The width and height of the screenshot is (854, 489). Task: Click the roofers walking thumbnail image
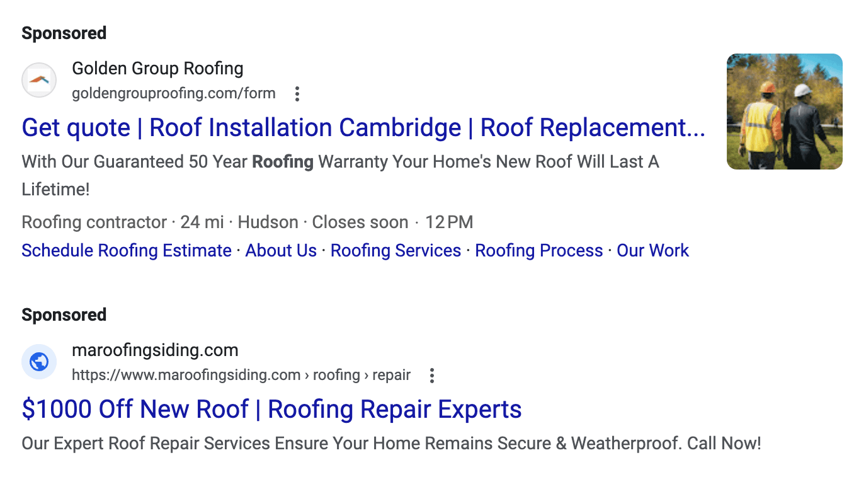[784, 112]
